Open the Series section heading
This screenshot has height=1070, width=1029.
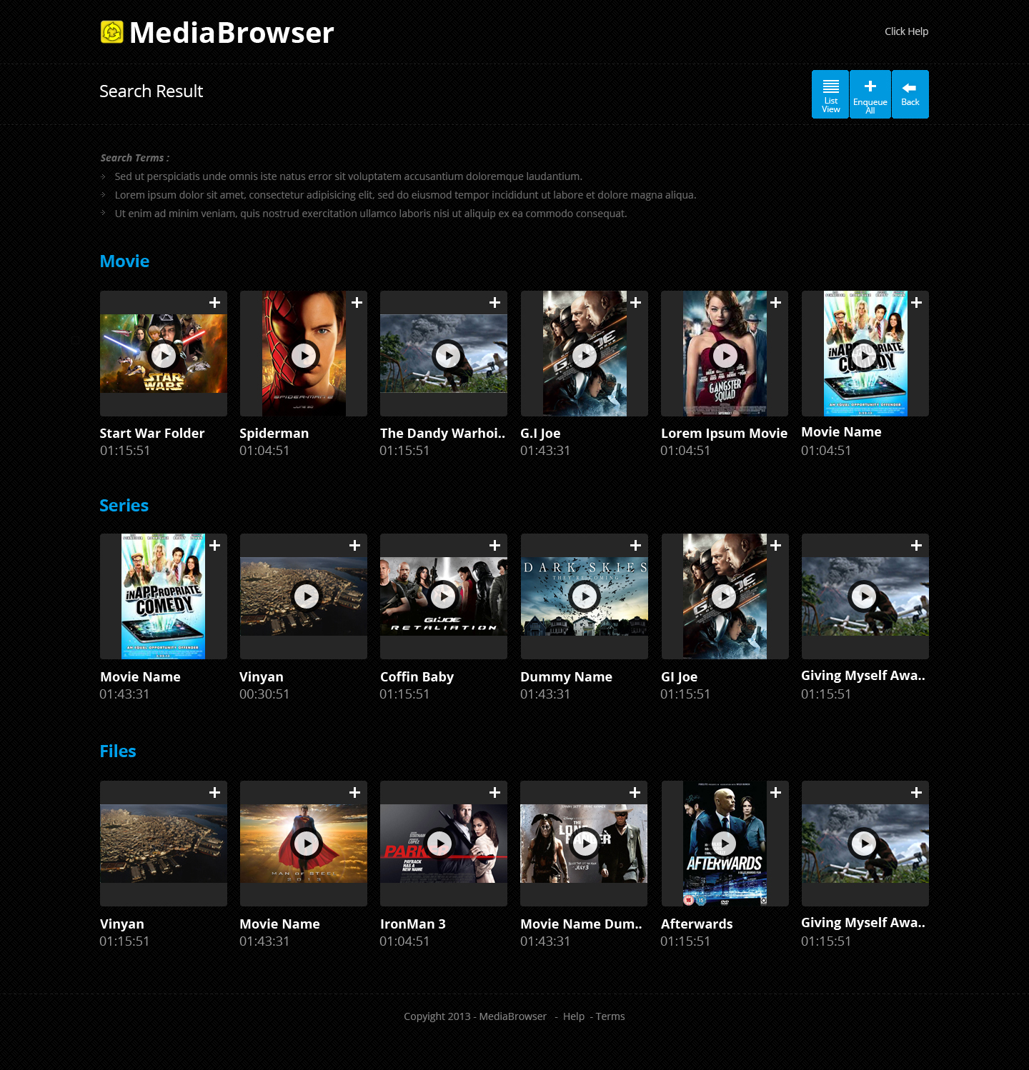(124, 506)
